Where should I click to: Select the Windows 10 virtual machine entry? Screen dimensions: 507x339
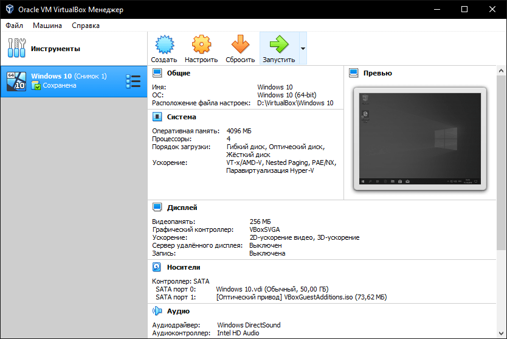[x=67, y=81]
